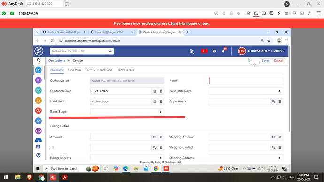Click the power logout icon in sidebar
324x182 pixels.
coord(39,155)
